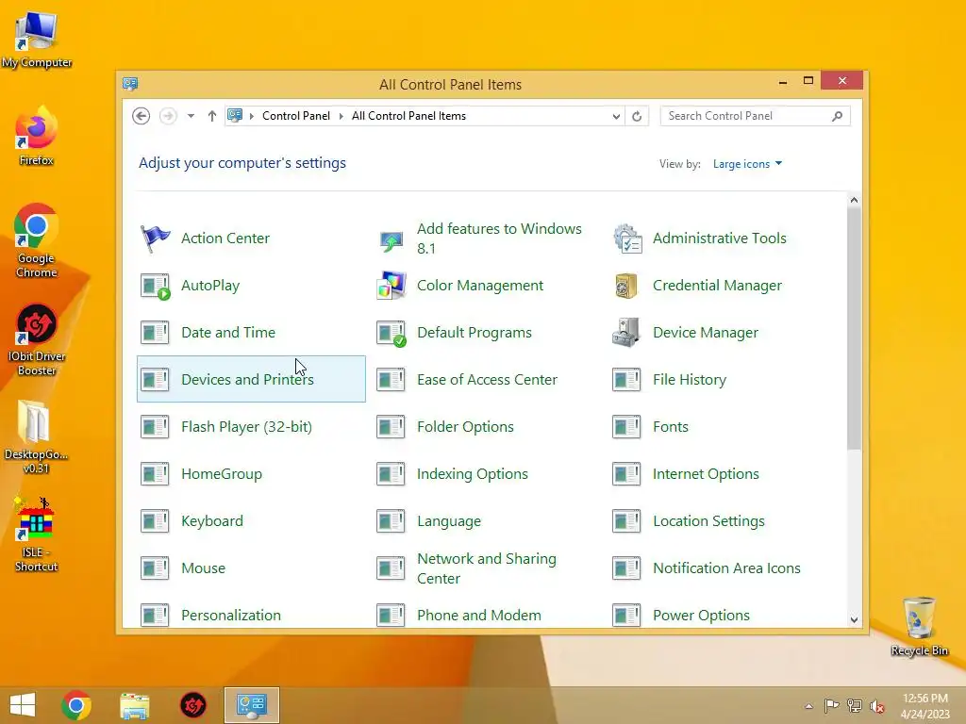Viewport: 966px width, 724px height.
Task: Click the network tray icon
Action: coord(855,706)
